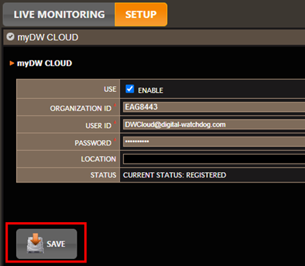Toggle the ENABLE checkbox

point(130,89)
